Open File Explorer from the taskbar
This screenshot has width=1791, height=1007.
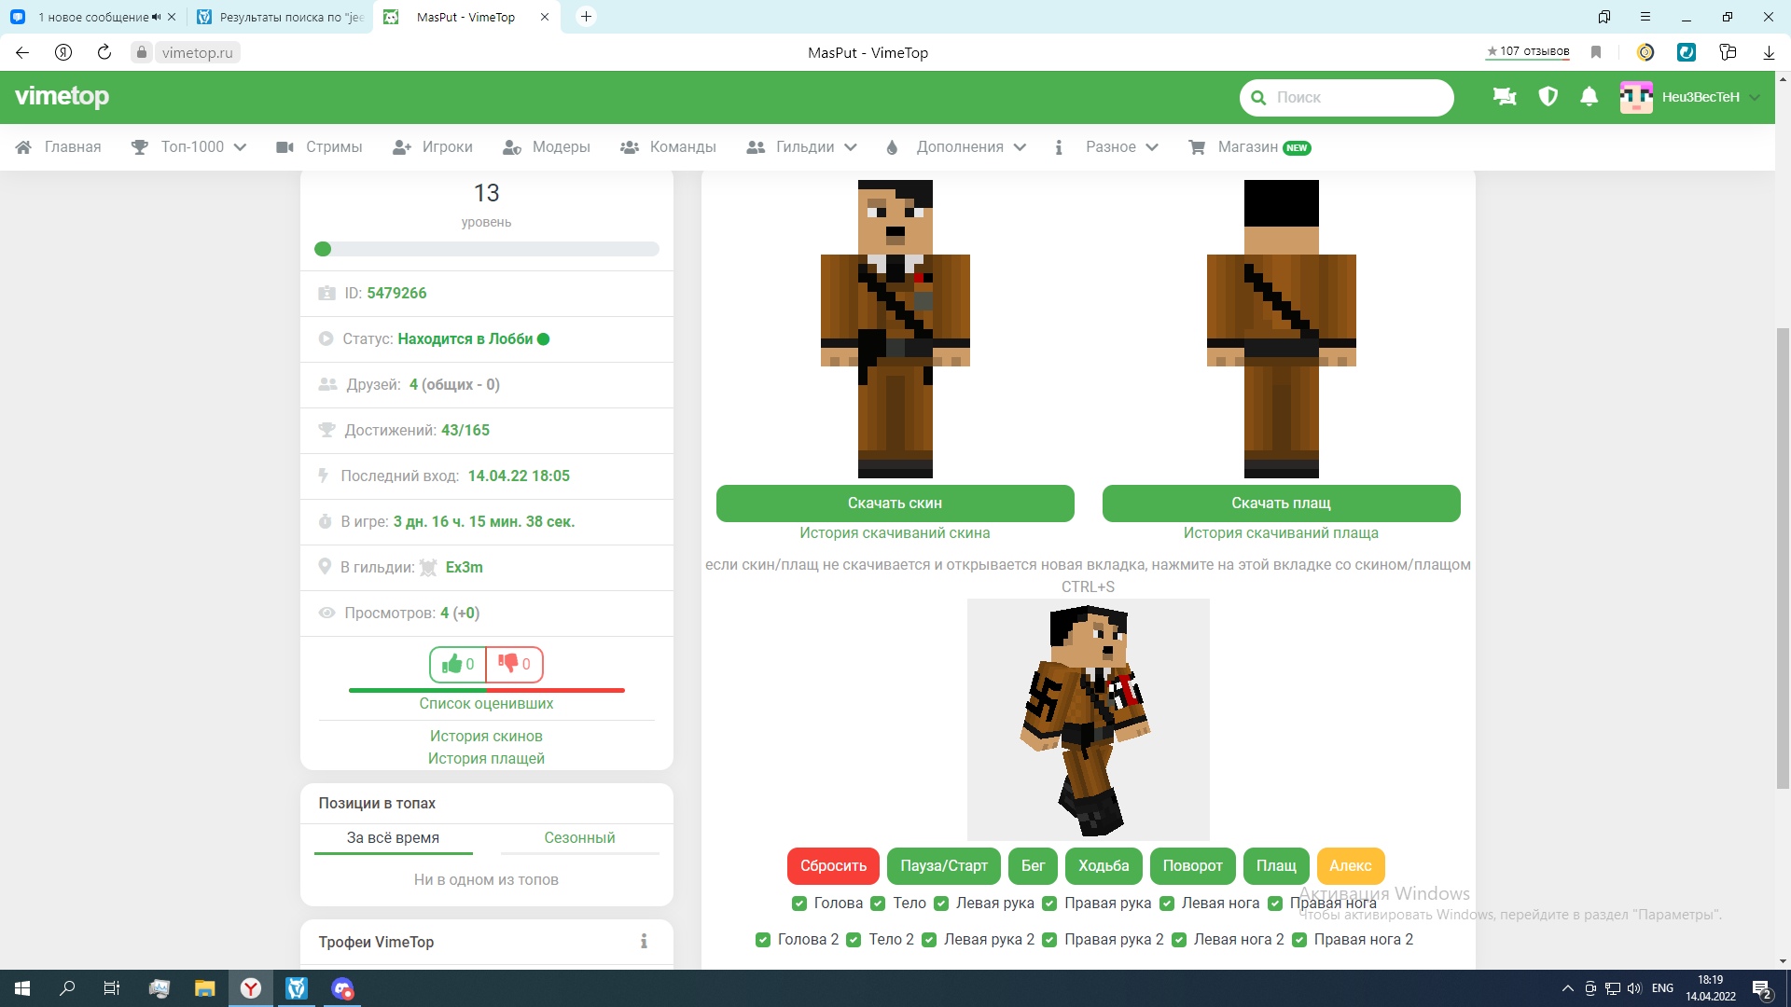204,988
